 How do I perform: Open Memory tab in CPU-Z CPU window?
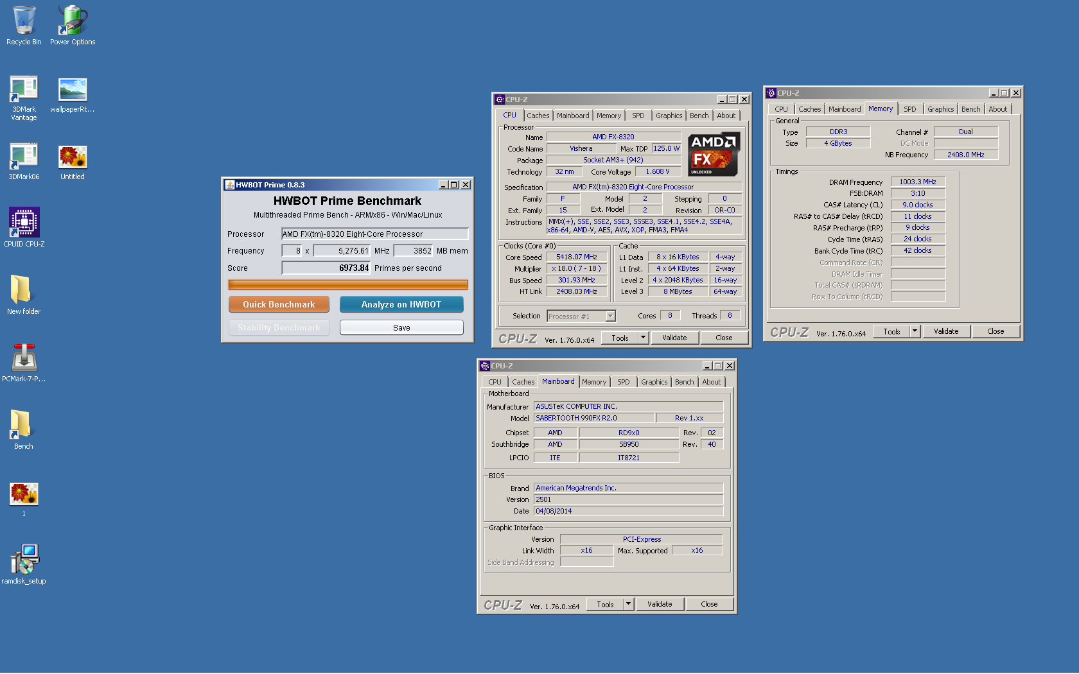(608, 116)
